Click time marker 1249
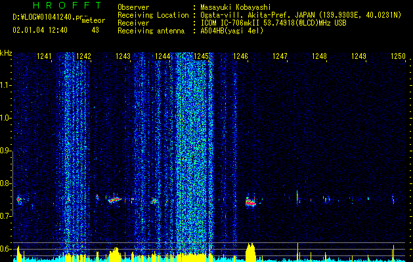The width and height of the screenshot is (413, 262). click(359, 56)
